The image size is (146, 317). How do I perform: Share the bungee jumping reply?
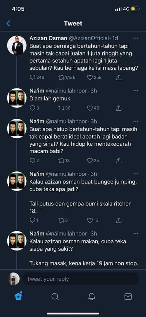119,220
